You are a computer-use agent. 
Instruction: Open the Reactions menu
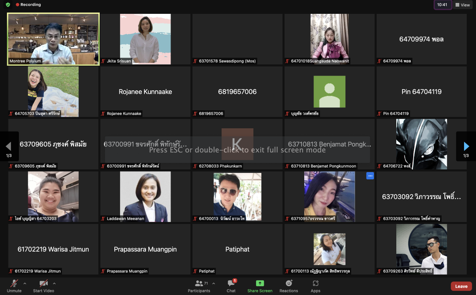point(289,286)
